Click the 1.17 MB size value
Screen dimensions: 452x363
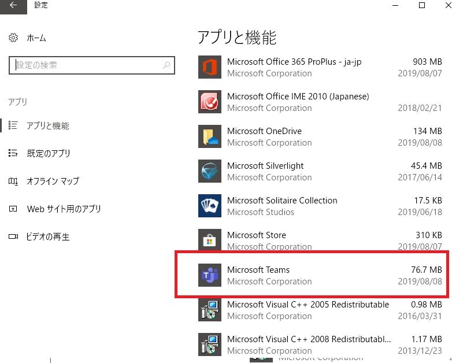pyautogui.click(x=427, y=339)
